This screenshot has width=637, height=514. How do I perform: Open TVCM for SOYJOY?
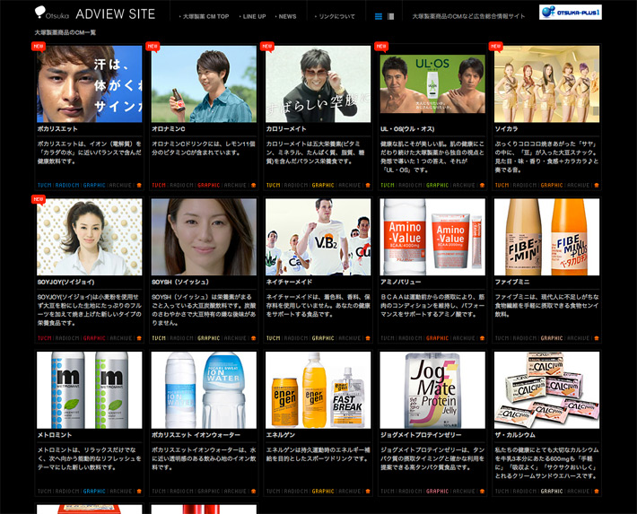[x=45, y=338]
